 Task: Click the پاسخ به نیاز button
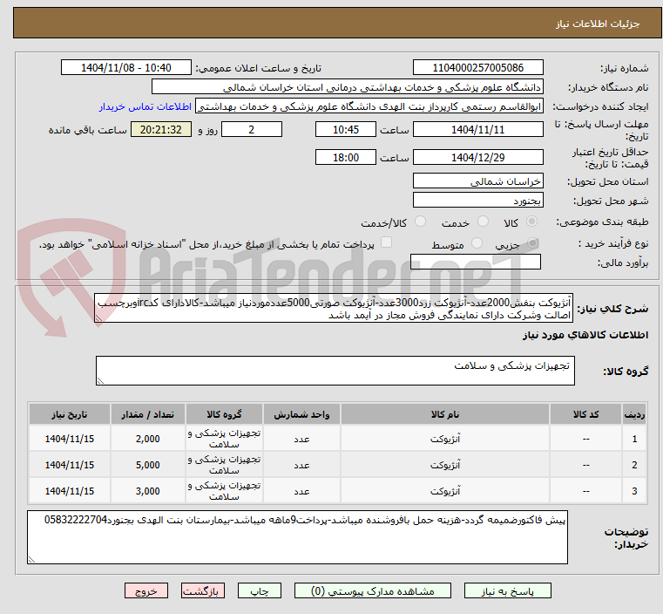507,590
